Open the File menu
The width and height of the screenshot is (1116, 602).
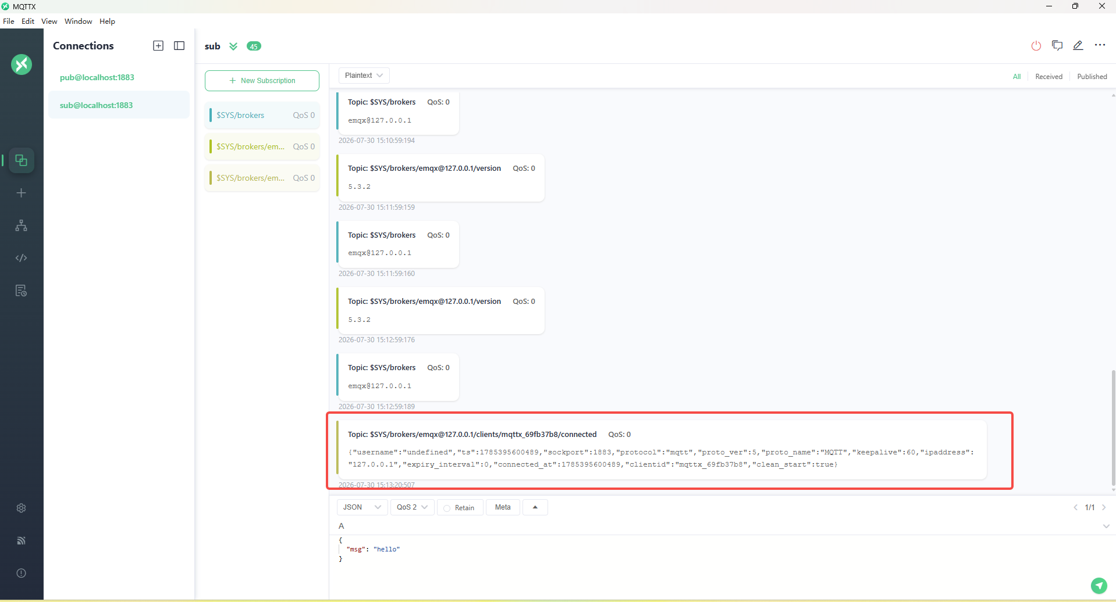tap(9, 21)
